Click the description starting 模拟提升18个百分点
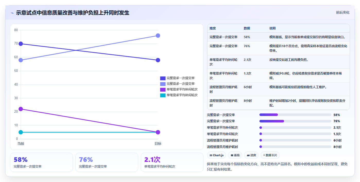Screen dimensions: 360x182 click(308, 48)
